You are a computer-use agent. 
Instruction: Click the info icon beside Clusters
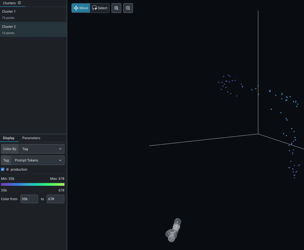[19, 3]
